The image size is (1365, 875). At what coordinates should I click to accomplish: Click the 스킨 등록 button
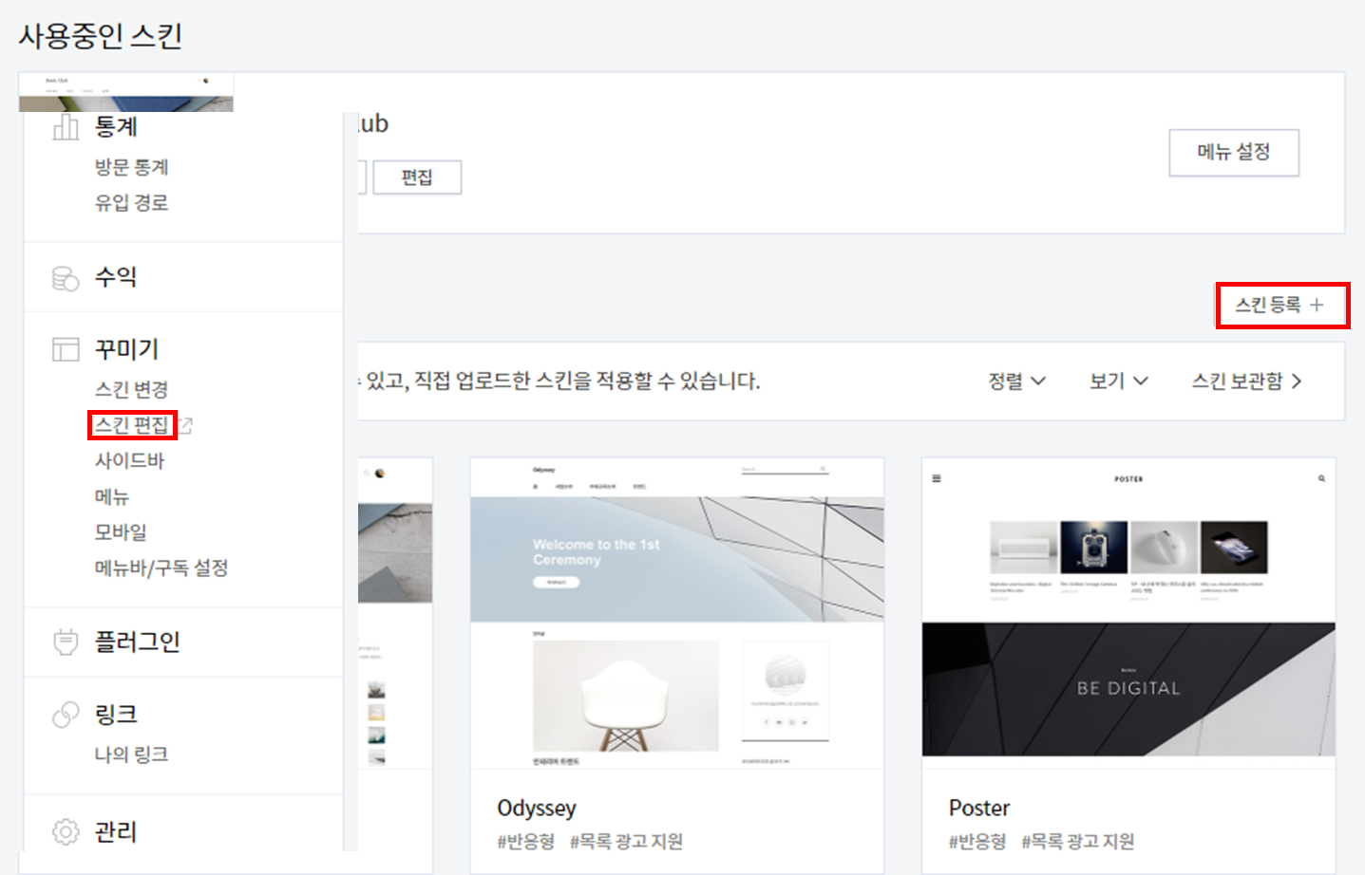tap(1281, 306)
